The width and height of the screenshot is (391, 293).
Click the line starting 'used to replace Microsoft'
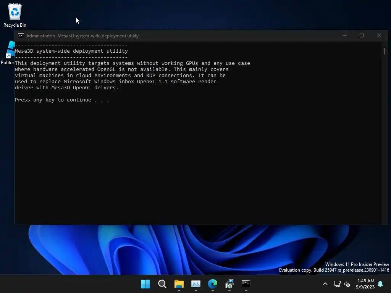point(116,82)
